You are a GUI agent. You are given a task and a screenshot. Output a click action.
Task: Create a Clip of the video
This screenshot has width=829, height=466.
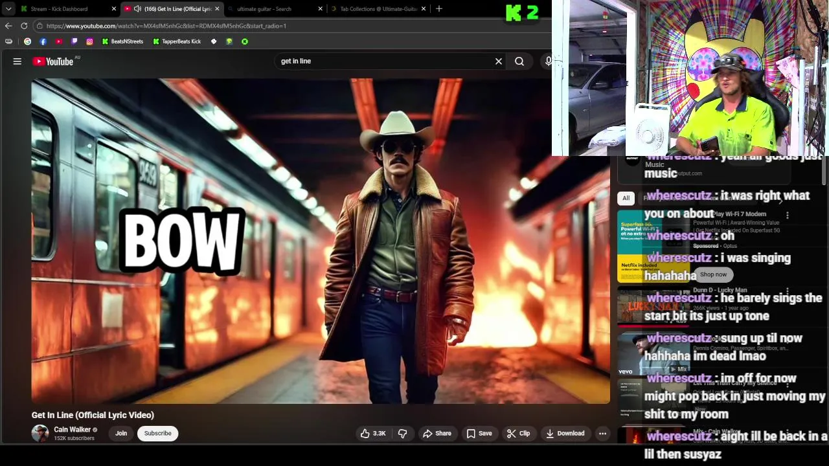click(x=518, y=434)
